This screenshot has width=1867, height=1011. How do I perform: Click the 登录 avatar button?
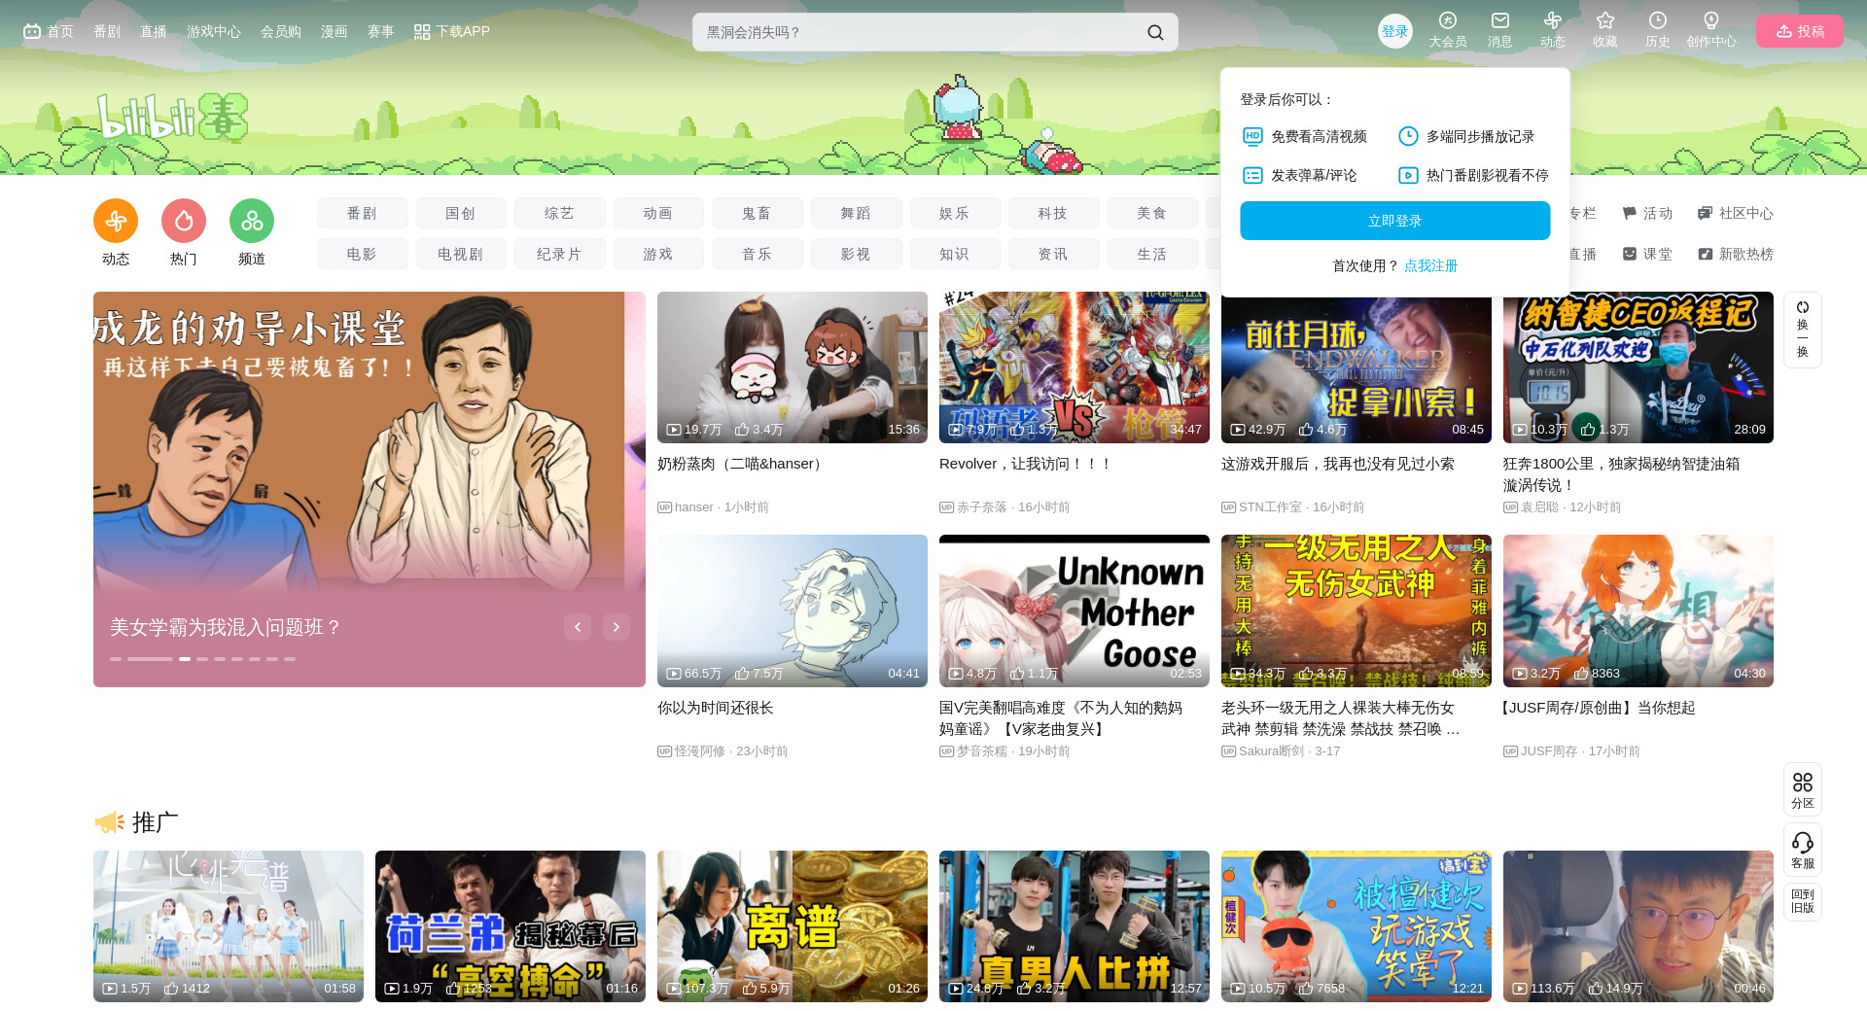tap(1395, 31)
